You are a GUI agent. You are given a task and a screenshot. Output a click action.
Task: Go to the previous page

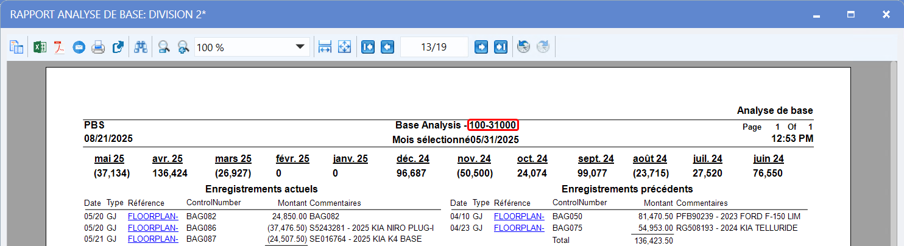pyautogui.click(x=387, y=47)
